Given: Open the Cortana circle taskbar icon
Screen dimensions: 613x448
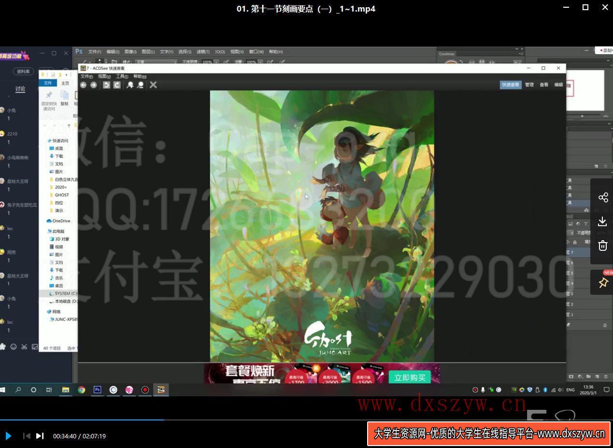Looking at the screenshot, I should 33,390.
